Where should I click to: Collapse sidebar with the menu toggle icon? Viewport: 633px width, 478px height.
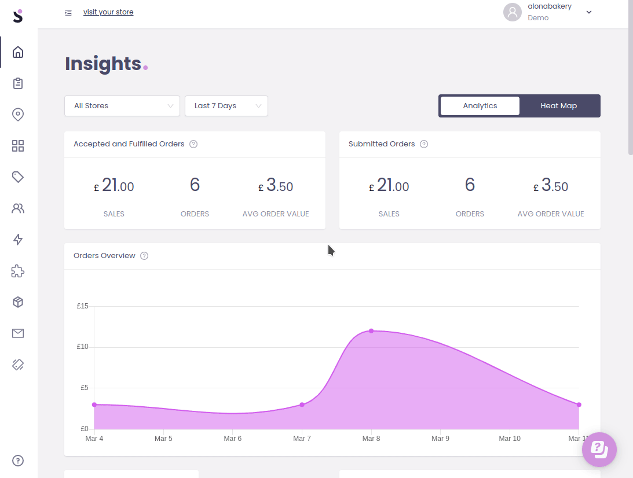68,12
